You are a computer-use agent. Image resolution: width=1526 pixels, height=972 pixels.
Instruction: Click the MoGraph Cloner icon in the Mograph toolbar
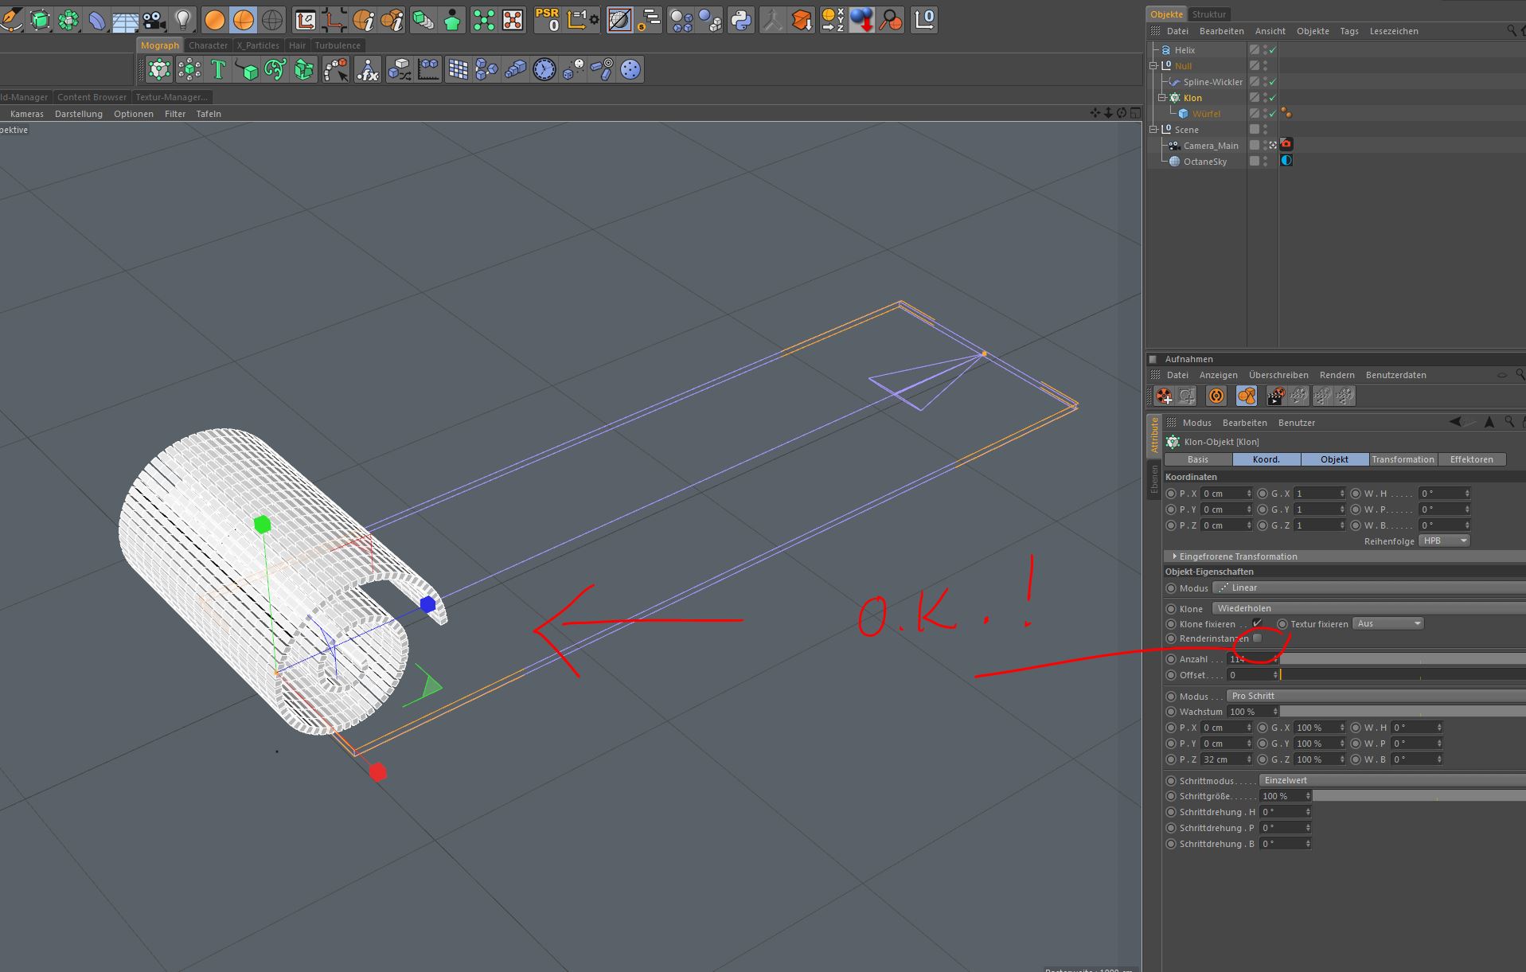[159, 70]
